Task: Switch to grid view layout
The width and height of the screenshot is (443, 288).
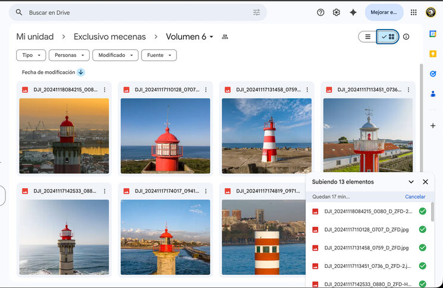Action: coord(388,37)
